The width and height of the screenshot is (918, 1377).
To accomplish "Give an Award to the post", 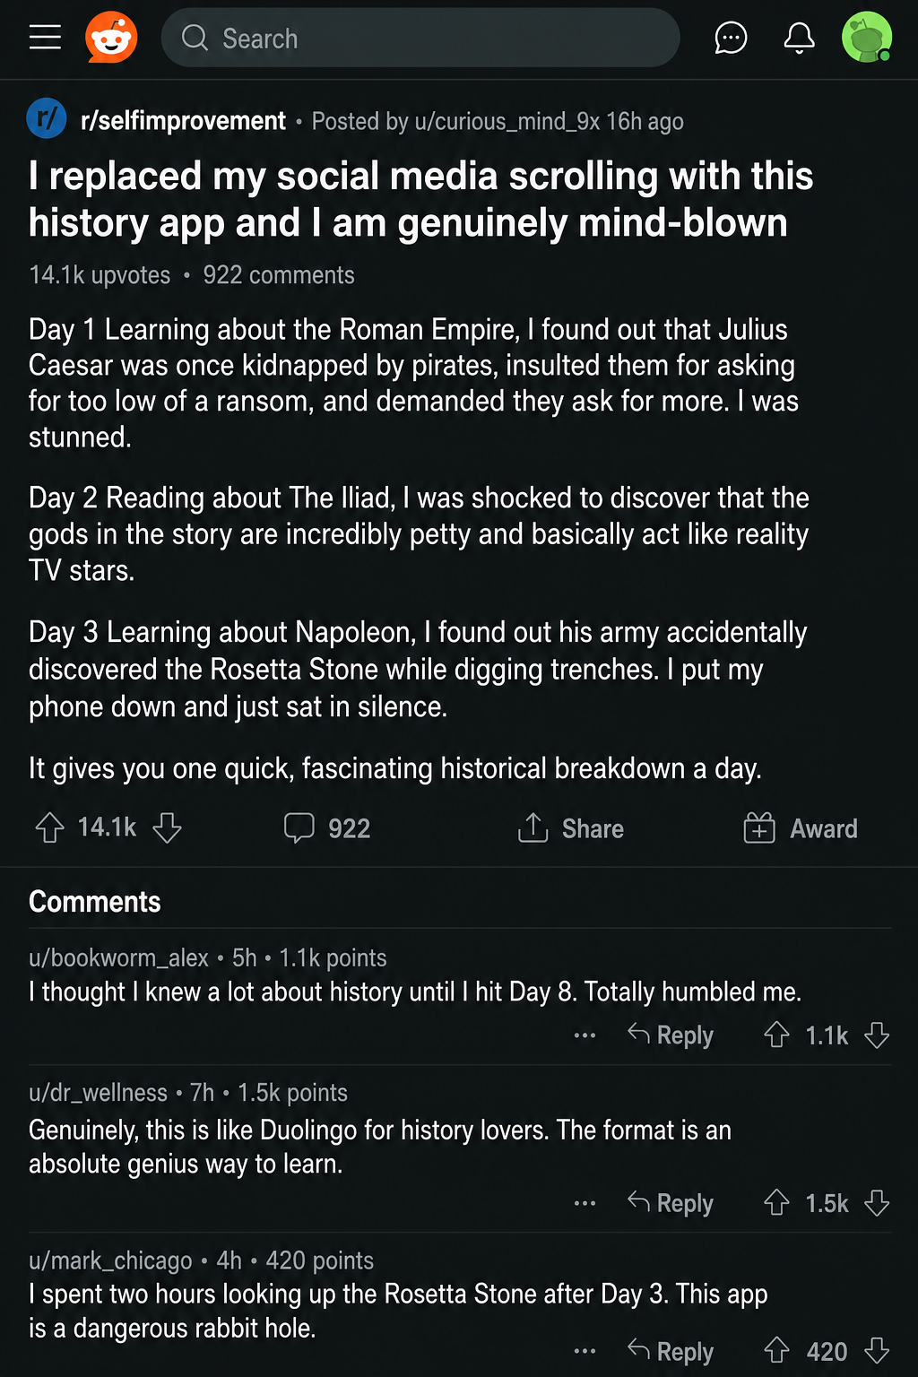I will (801, 827).
